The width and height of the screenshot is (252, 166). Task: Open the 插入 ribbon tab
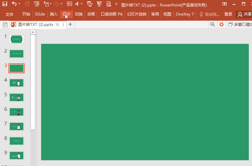click(x=54, y=14)
